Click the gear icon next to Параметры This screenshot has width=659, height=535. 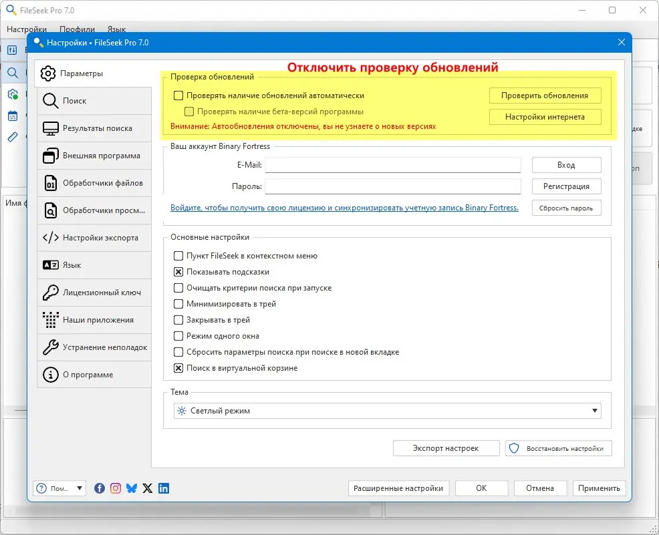click(48, 73)
